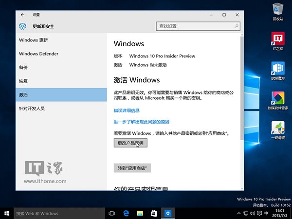Open Store from the taskbar
292x219 pixels.
click(153, 213)
